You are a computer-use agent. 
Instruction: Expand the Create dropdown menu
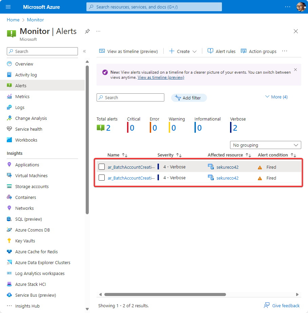pyautogui.click(x=194, y=52)
